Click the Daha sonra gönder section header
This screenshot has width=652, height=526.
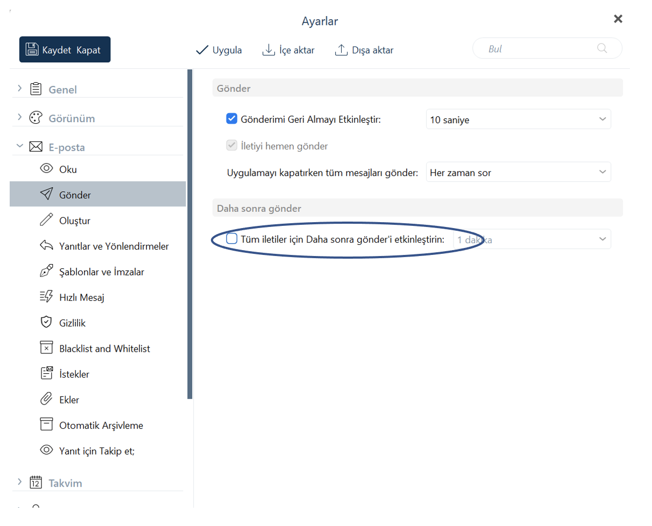click(x=417, y=208)
